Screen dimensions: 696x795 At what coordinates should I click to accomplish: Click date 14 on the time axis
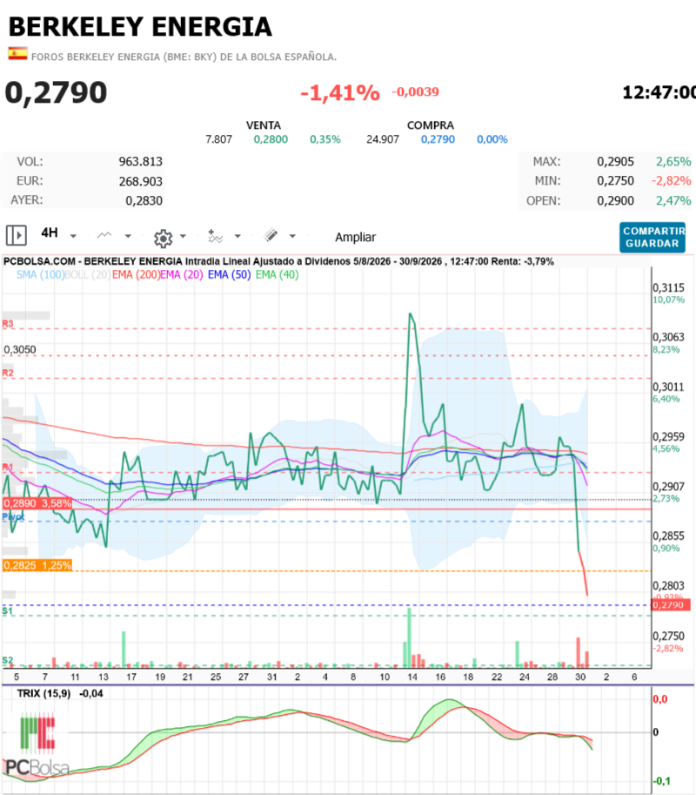point(412,677)
